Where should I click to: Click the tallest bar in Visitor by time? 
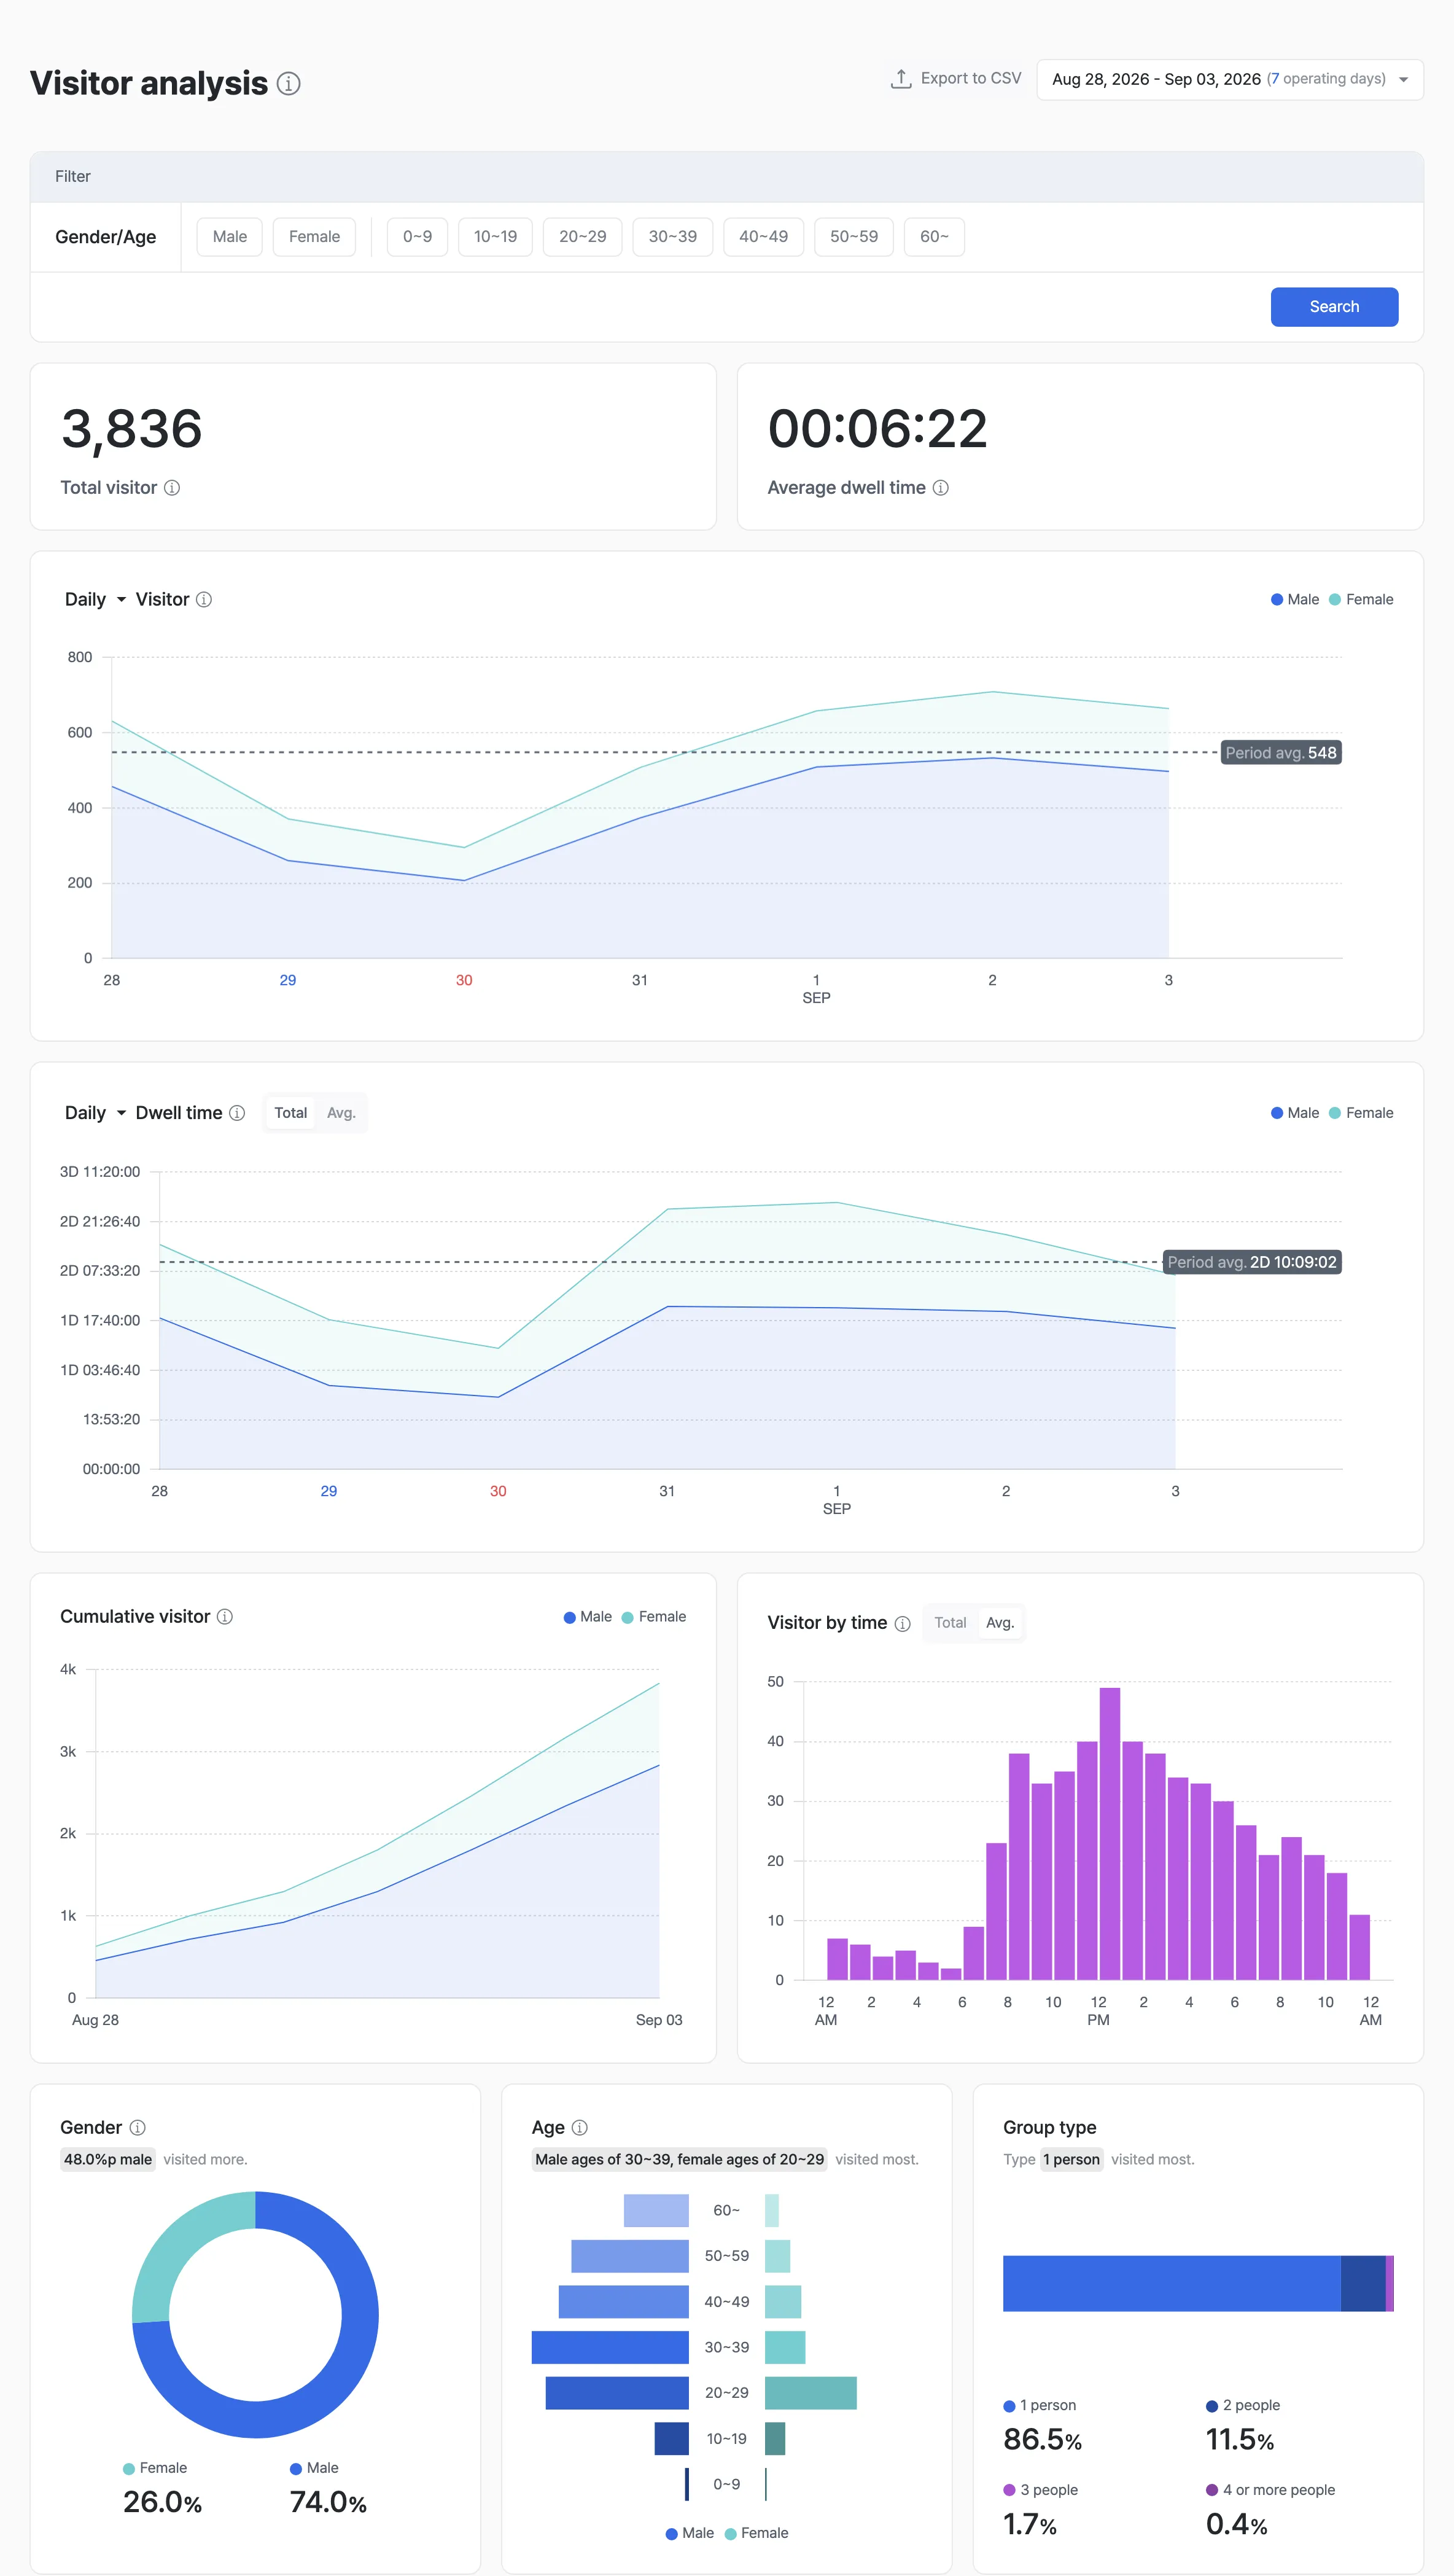1110,1834
